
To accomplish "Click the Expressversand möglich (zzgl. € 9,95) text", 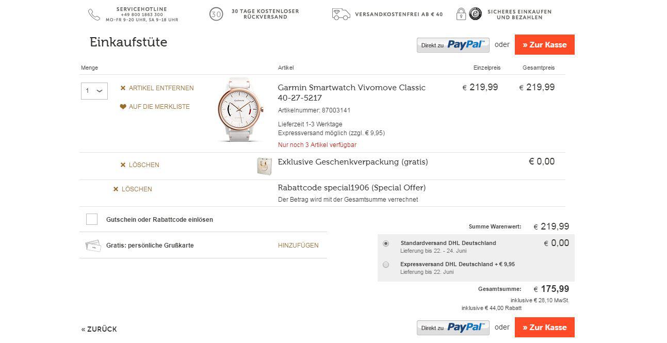I will point(331,133).
